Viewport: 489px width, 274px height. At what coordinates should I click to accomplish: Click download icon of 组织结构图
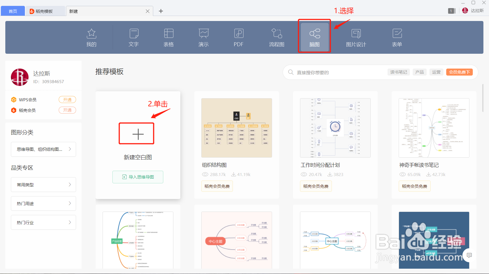233,174
